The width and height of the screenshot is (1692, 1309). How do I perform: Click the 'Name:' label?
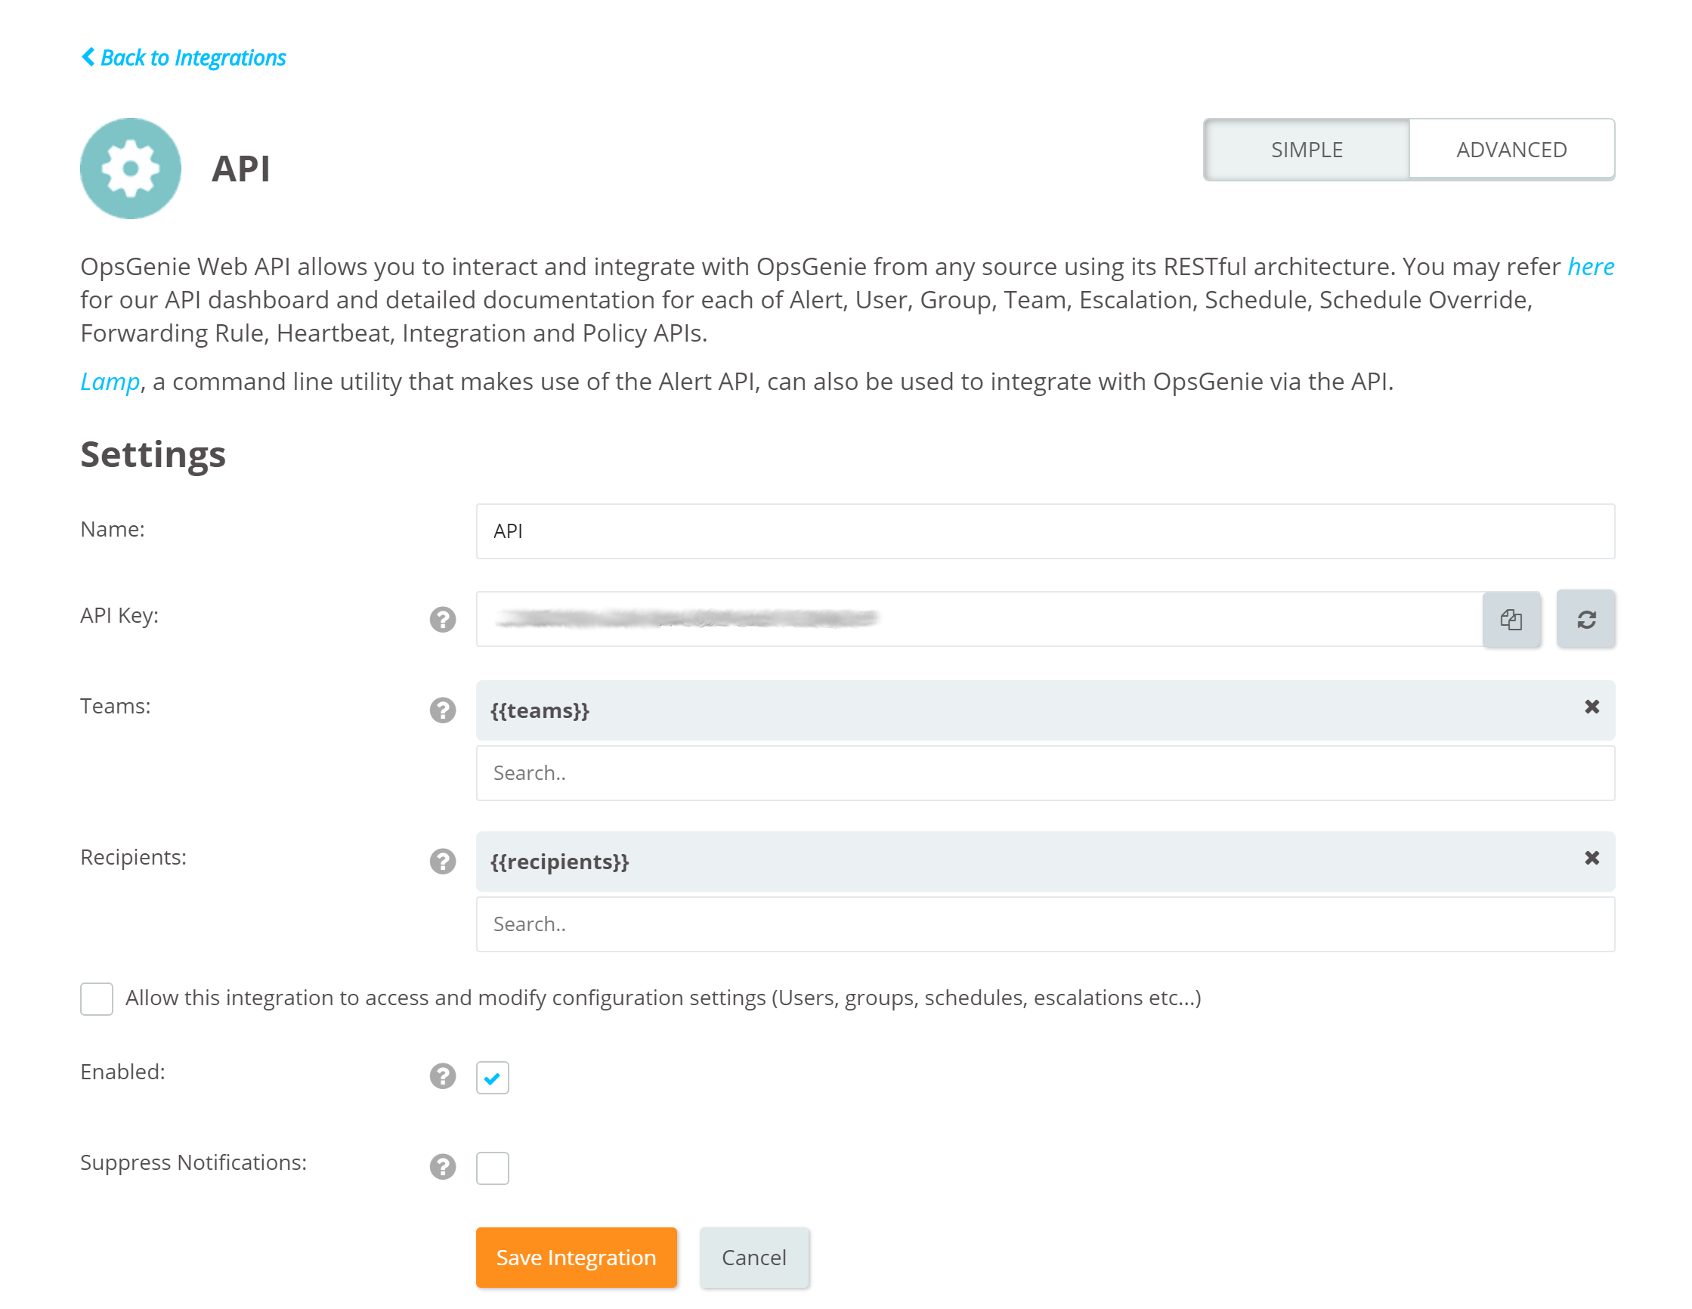[x=113, y=528]
